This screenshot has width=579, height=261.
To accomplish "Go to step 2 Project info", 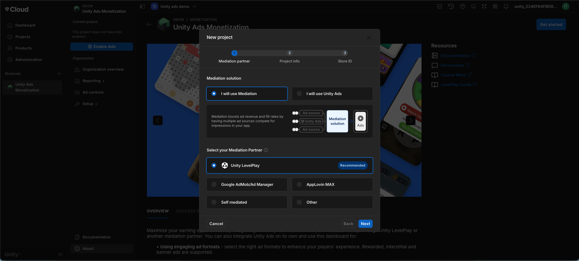I will pyautogui.click(x=290, y=57).
